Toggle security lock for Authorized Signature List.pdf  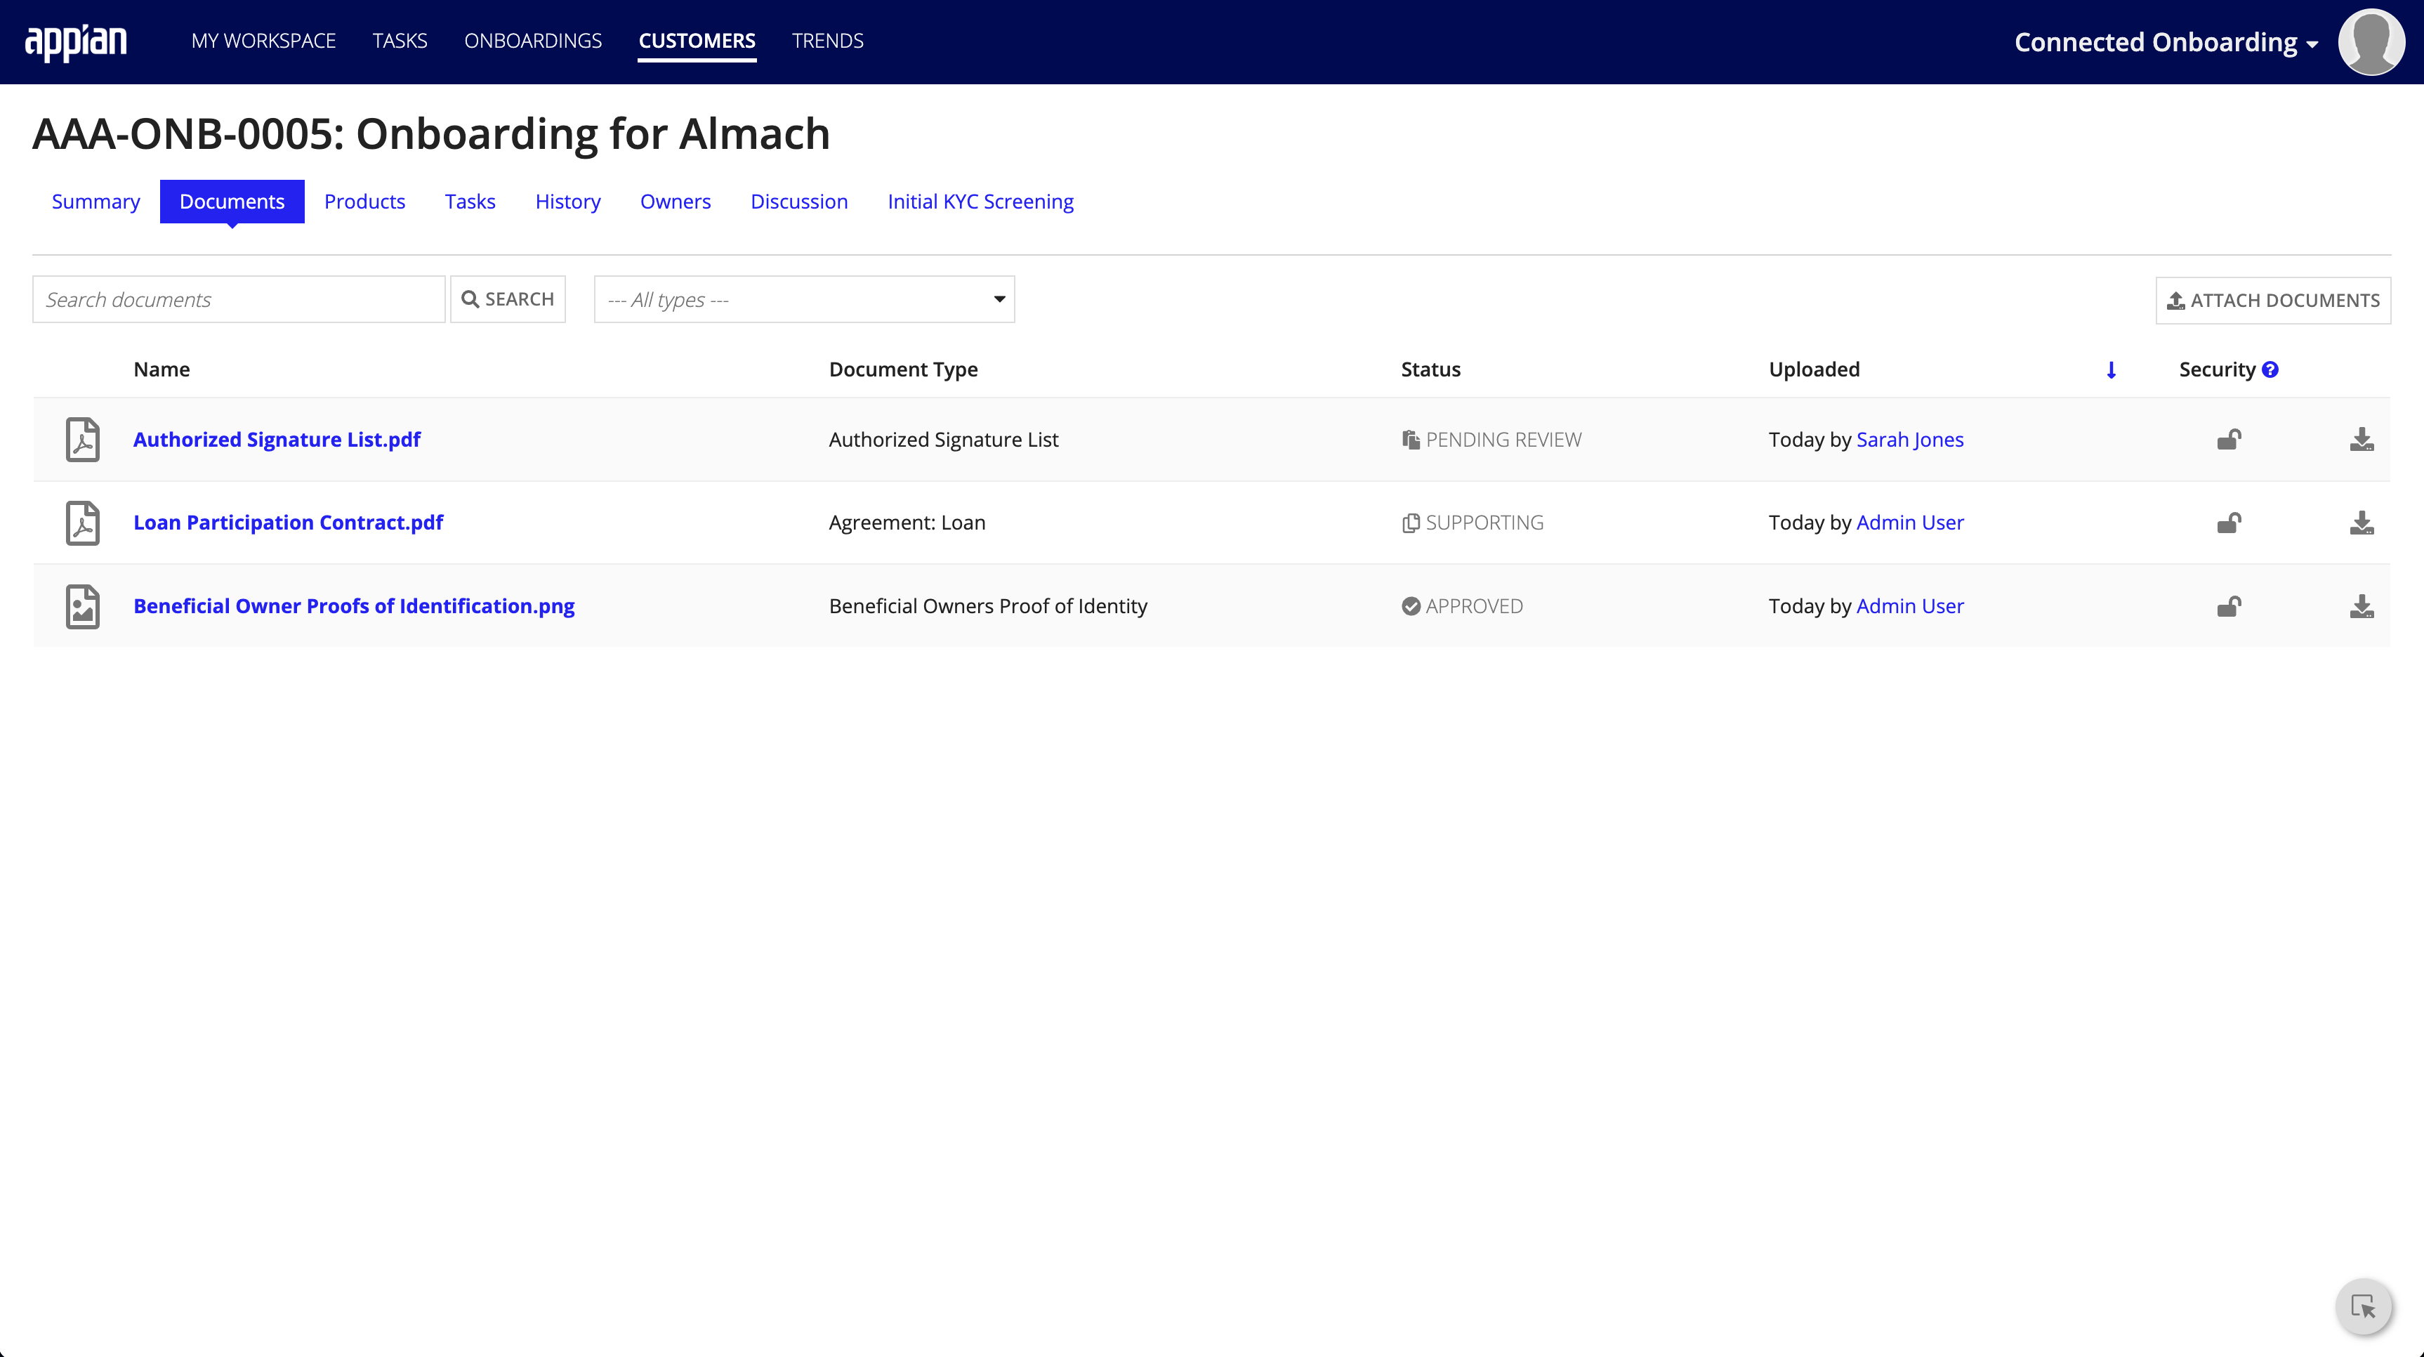click(x=2229, y=440)
